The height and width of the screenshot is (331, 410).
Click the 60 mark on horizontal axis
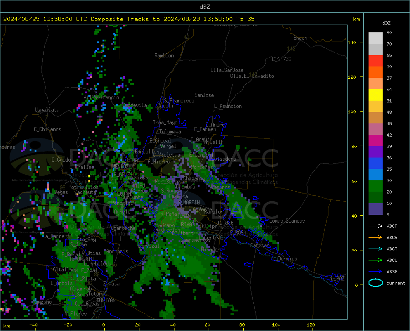tap(207, 325)
